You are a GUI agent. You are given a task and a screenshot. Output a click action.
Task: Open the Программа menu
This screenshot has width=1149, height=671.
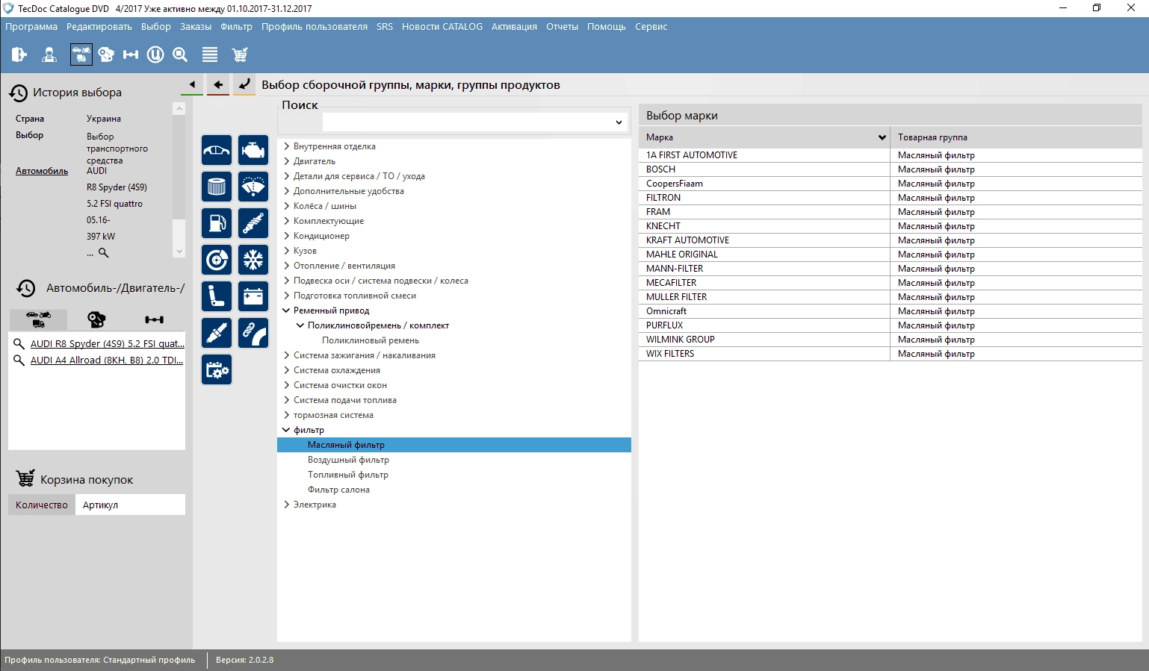click(x=31, y=26)
